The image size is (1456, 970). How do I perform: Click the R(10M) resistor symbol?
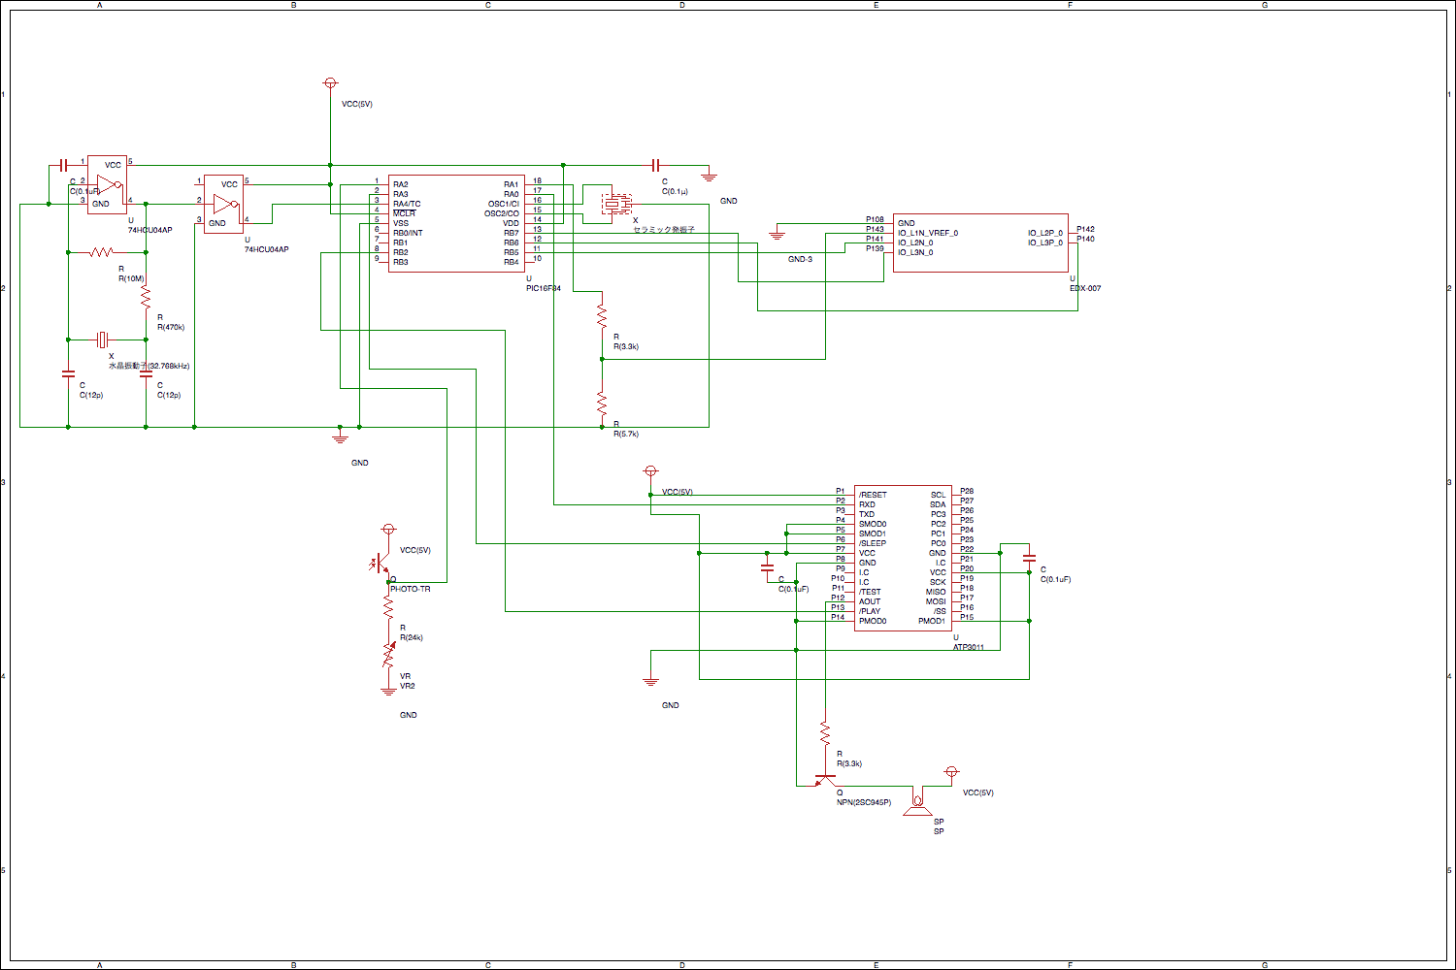(102, 252)
